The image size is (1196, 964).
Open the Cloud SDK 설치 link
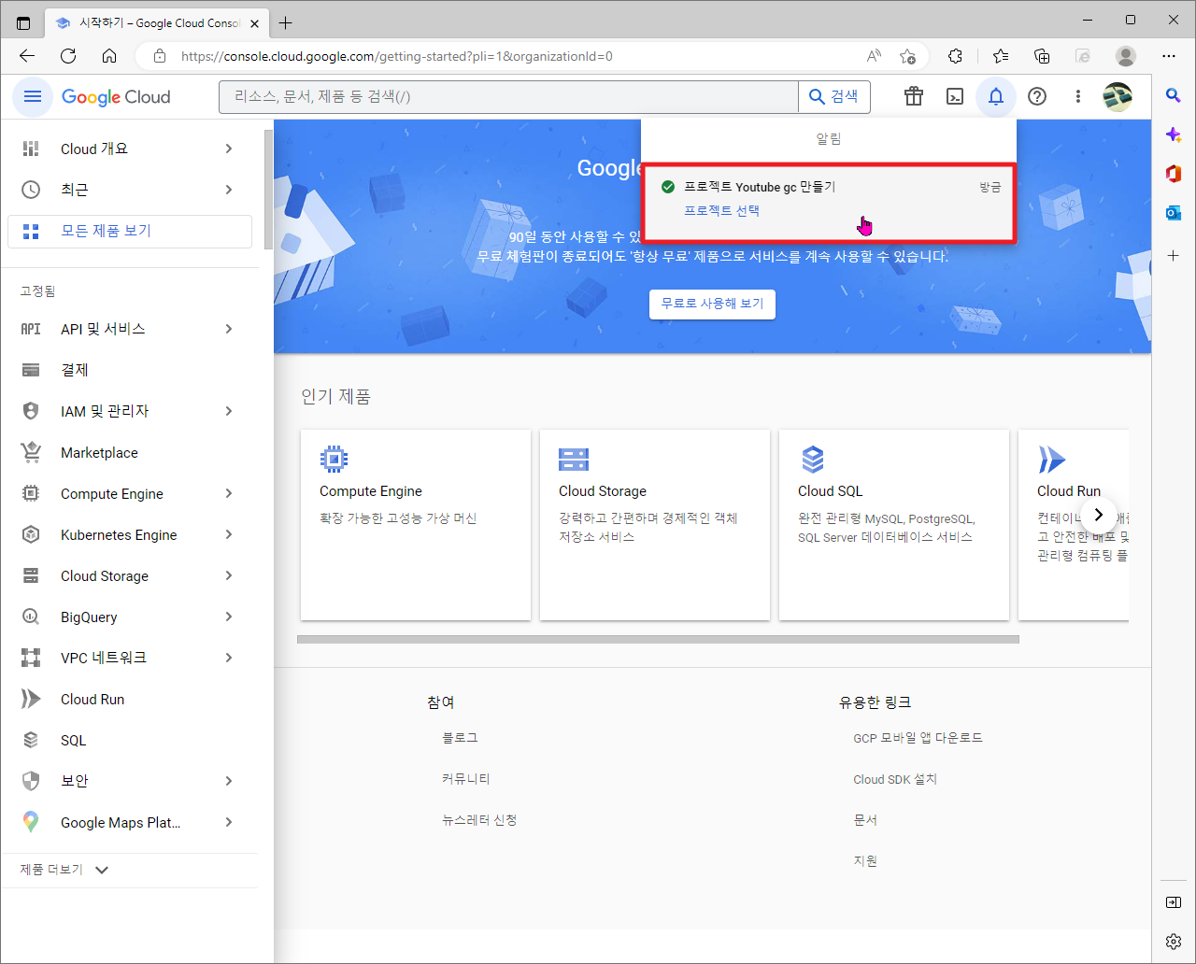pyautogui.click(x=895, y=779)
